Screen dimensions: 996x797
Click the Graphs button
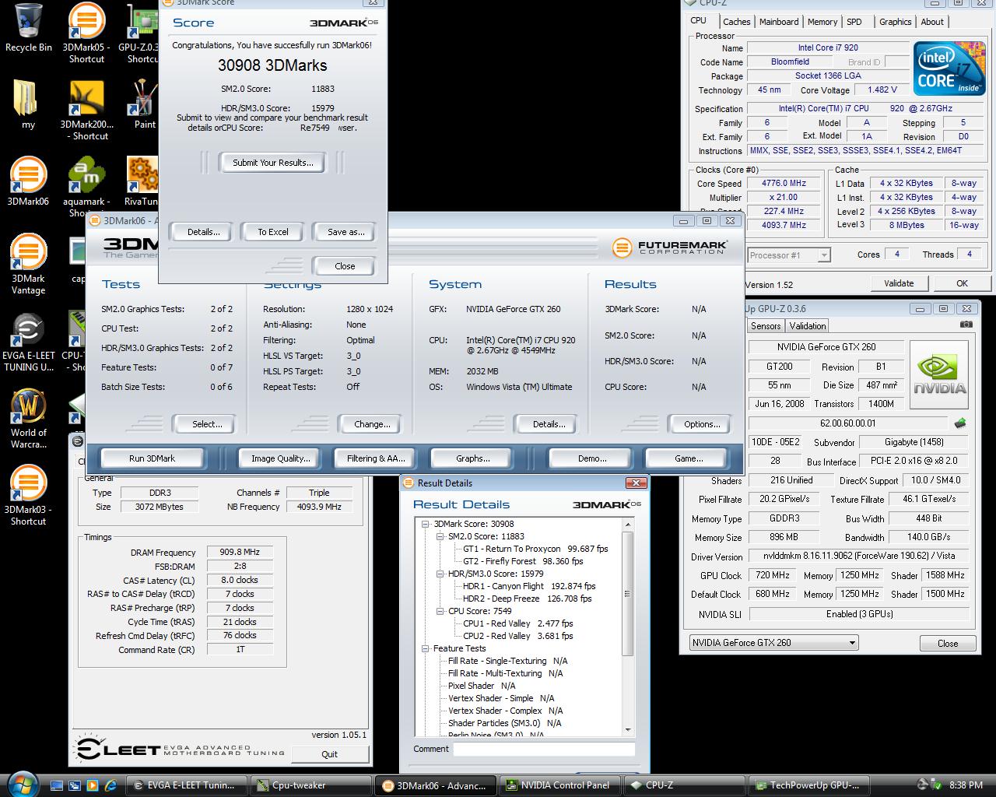473,458
